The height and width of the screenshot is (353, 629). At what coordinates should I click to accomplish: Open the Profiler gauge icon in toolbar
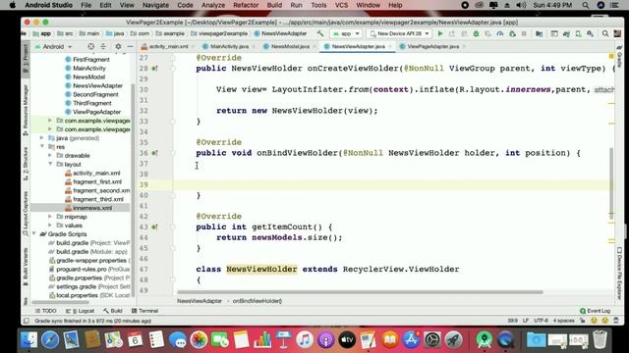500,33
